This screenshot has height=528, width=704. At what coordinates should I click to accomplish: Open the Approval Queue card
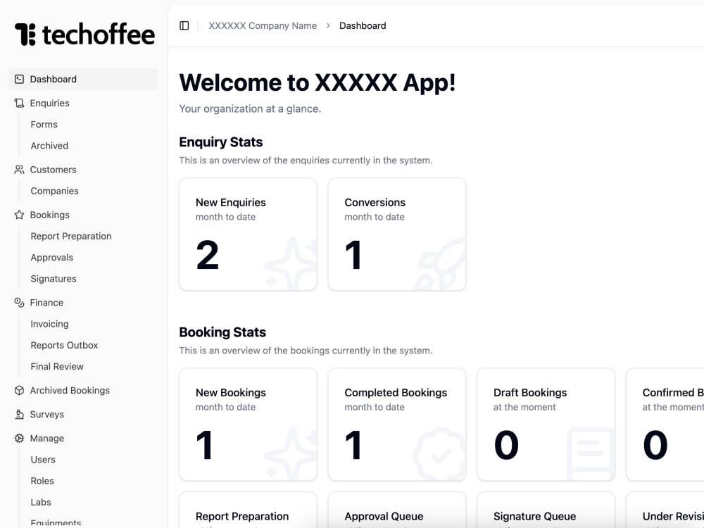(x=397, y=510)
